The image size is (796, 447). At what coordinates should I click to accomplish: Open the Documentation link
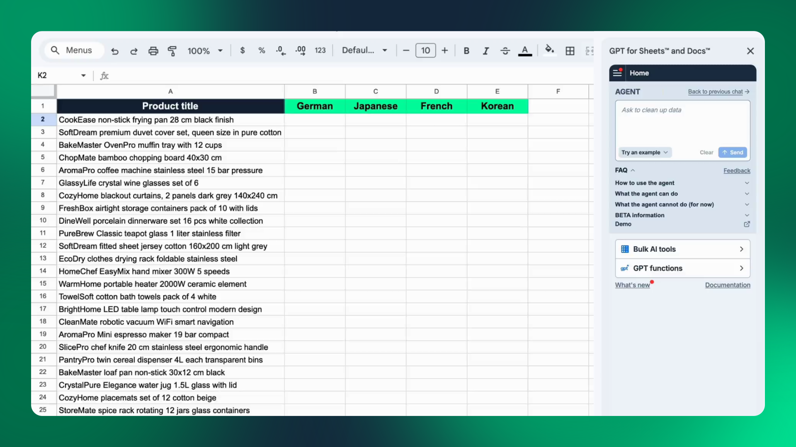point(728,285)
